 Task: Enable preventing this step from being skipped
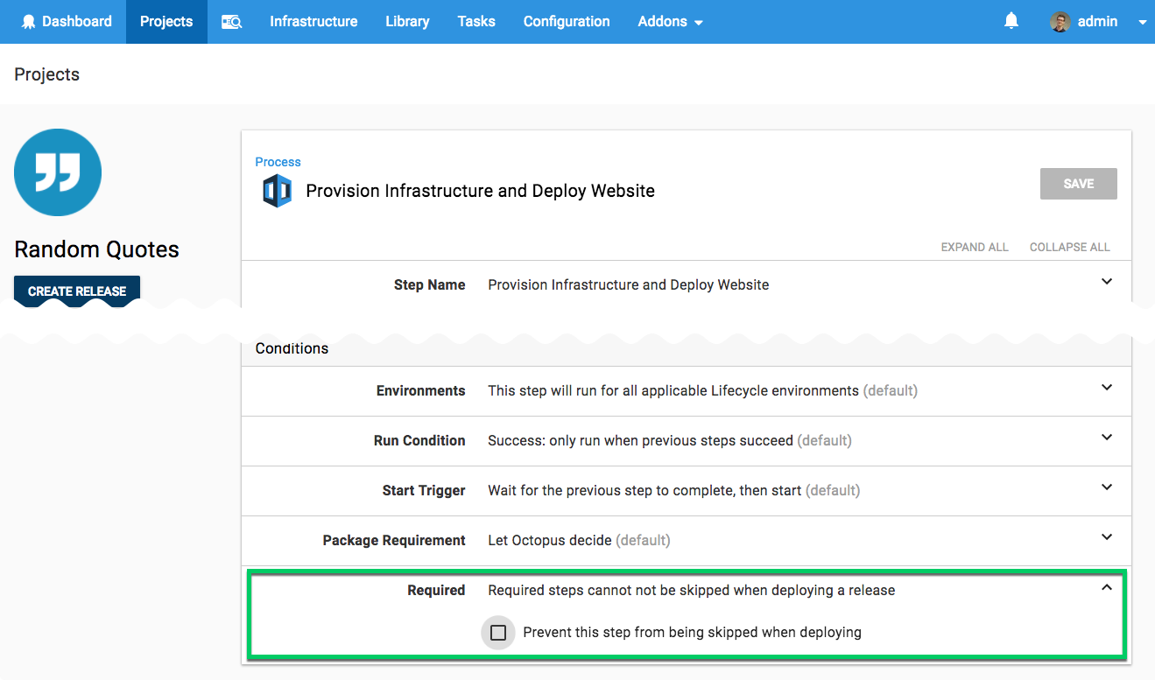pyautogui.click(x=498, y=632)
